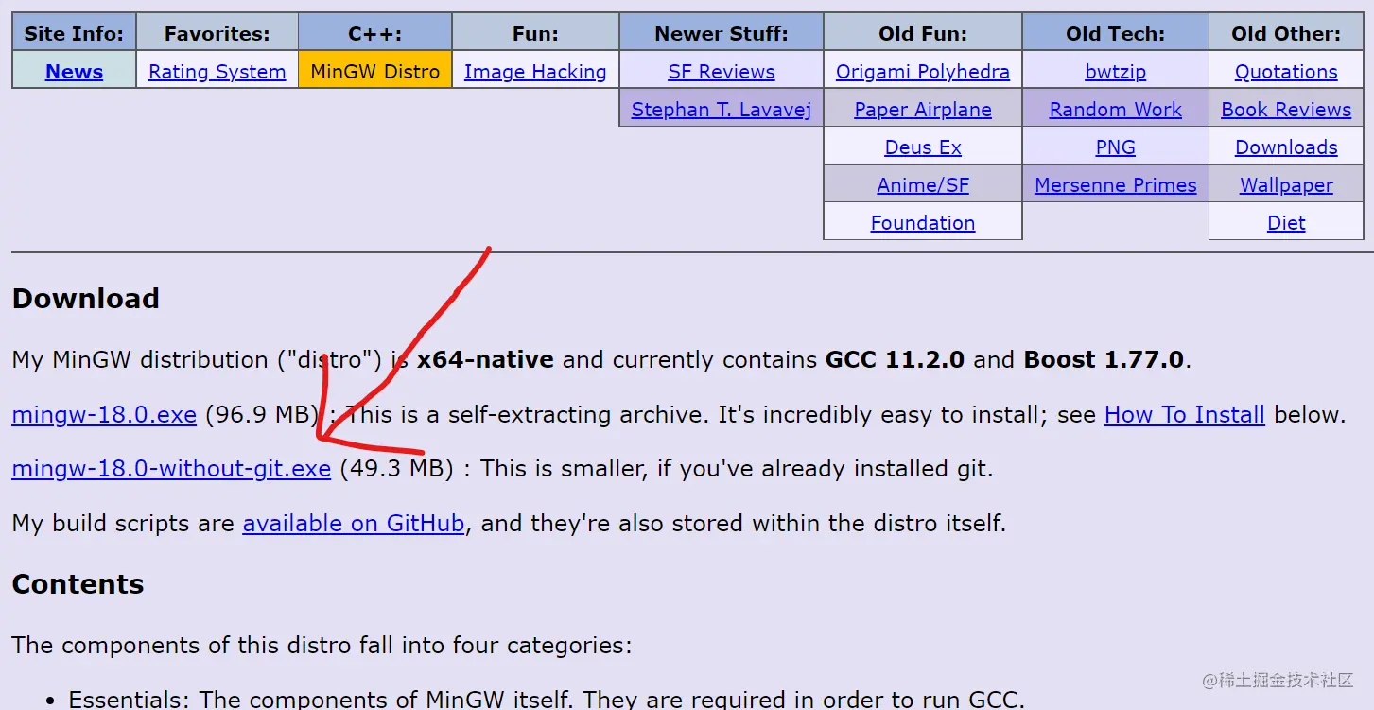
Task: Open the Deus Ex page
Action: (922, 147)
